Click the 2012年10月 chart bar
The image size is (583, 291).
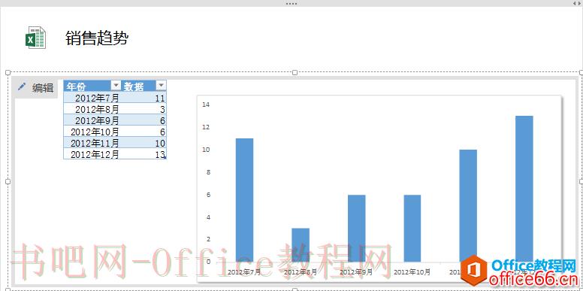(412, 228)
